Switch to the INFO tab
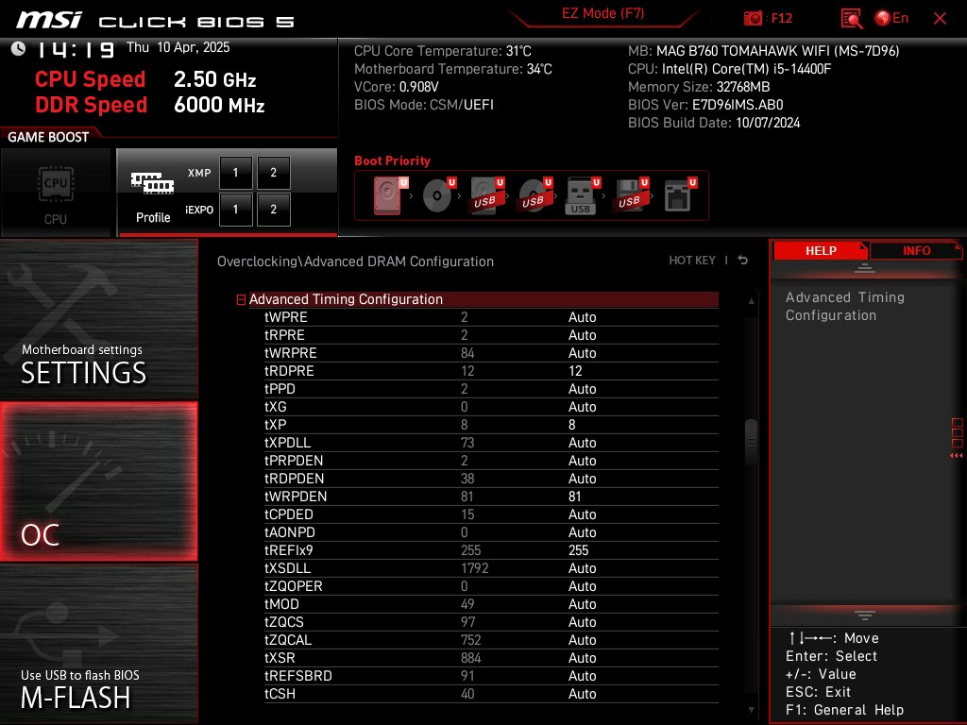 [916, 251]
